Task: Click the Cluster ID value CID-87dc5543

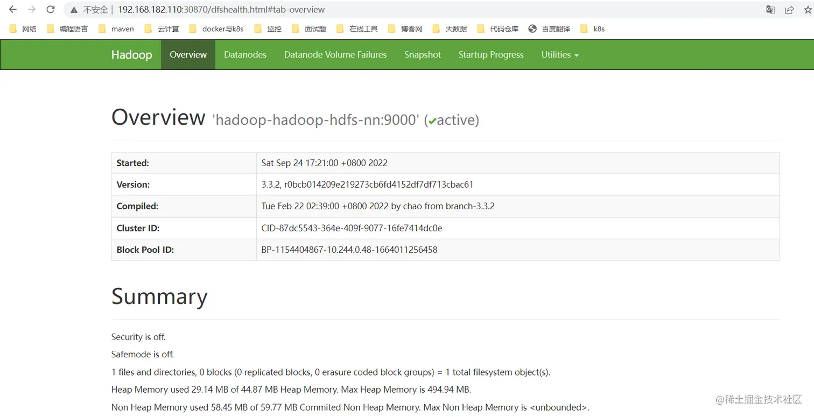Action: [352, 228]
